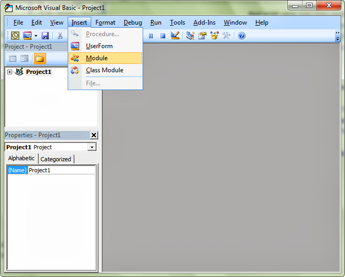Open Project Explorer toolbar icon
345x277 pixels.
pyautogui.click(x=190, y=36)
